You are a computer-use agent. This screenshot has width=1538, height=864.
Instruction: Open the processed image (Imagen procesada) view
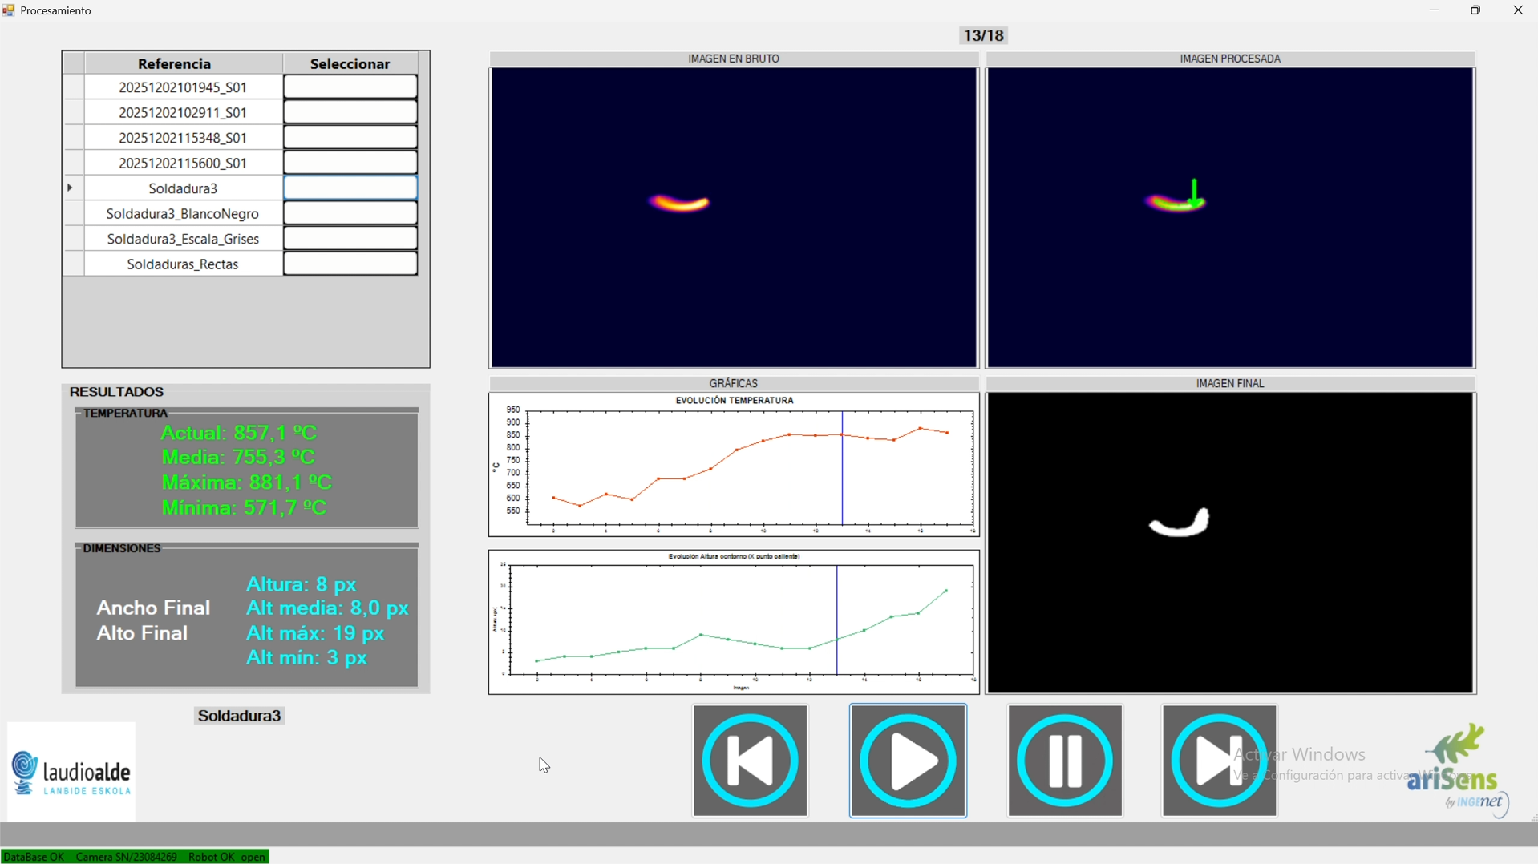point(1229,217)
